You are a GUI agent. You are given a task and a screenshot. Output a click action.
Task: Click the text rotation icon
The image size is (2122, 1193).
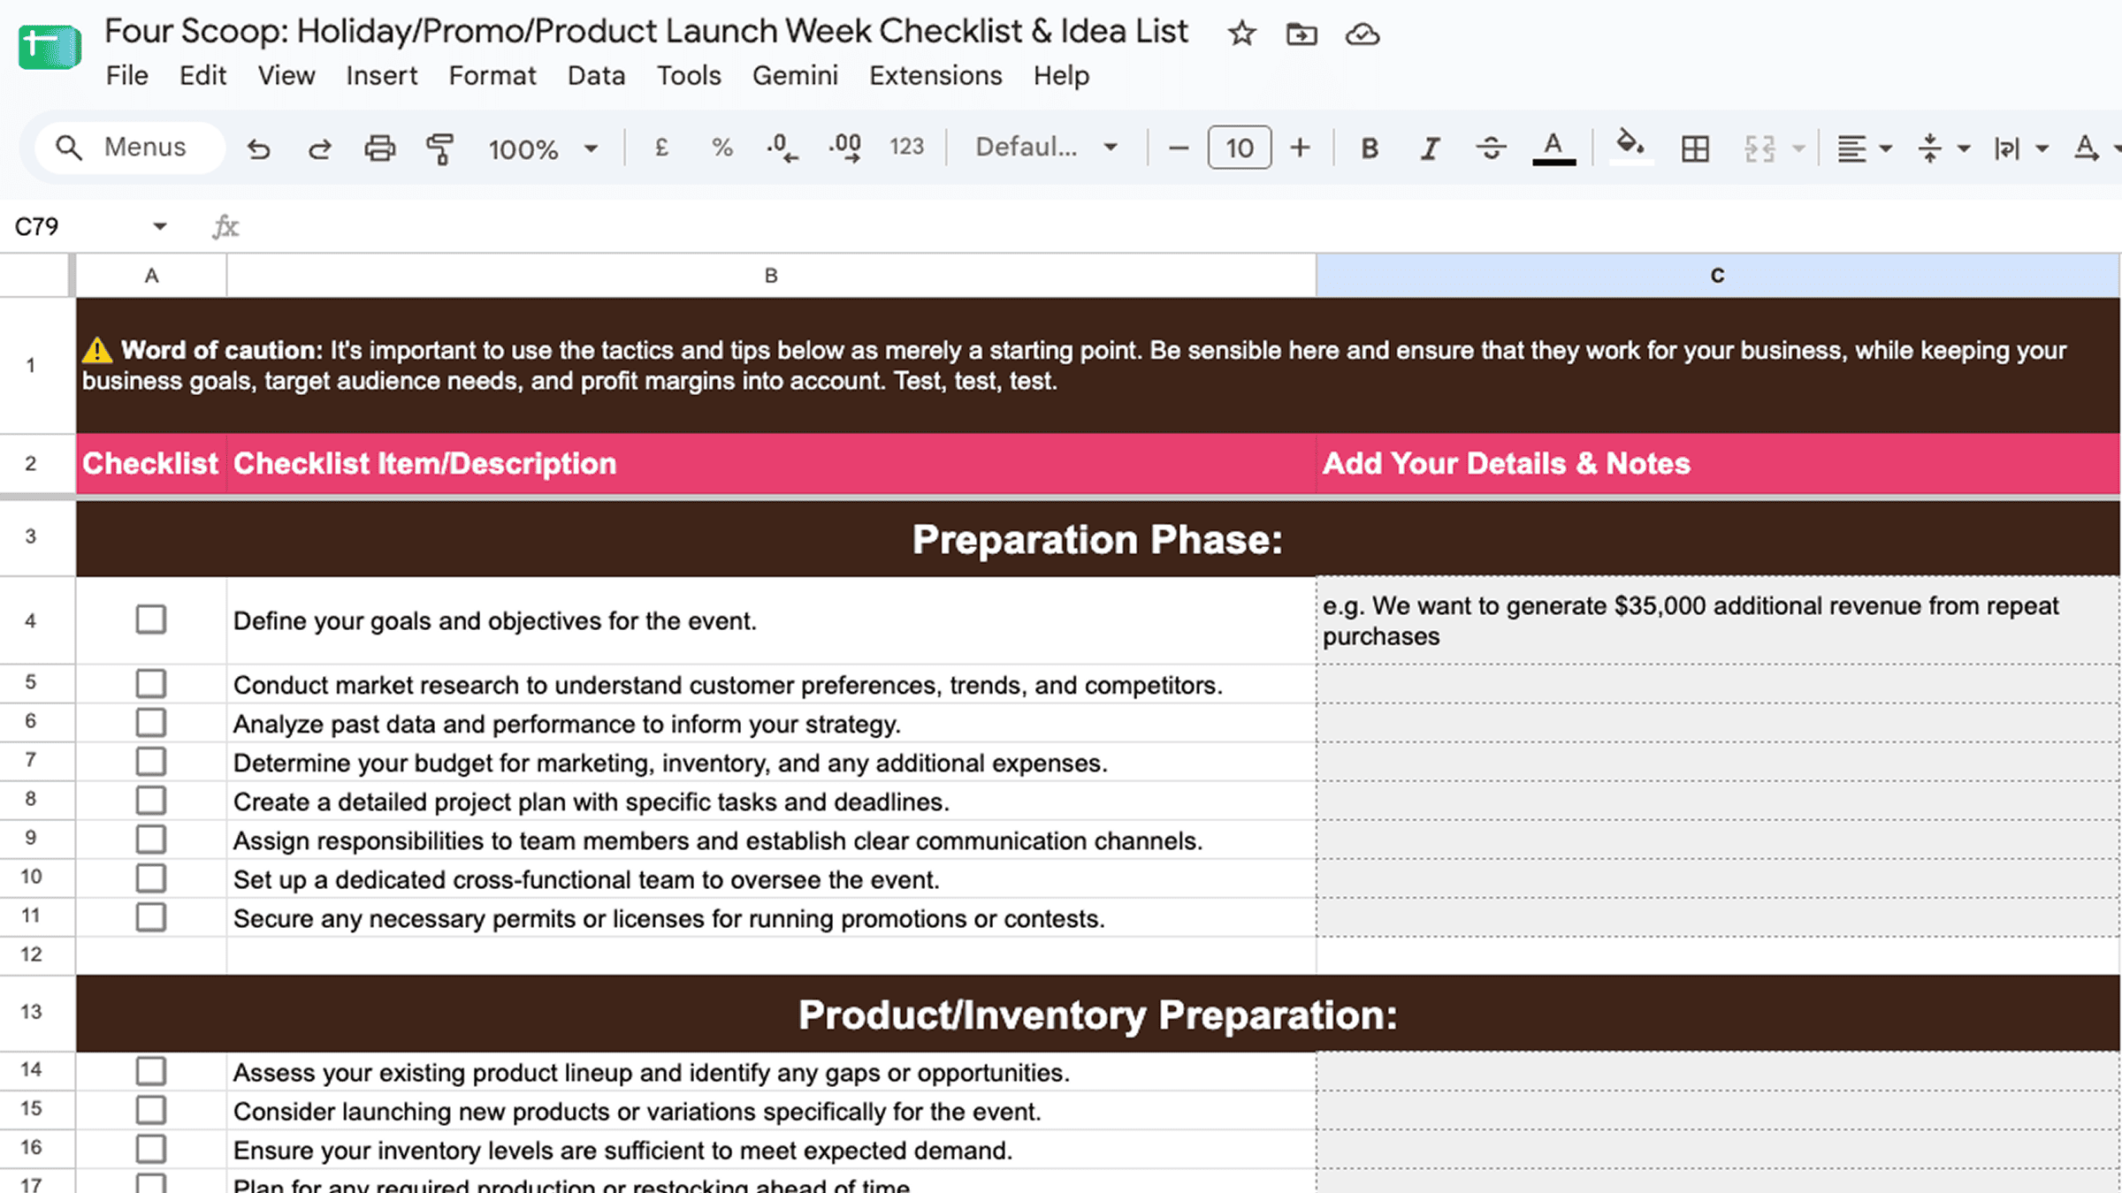coord(2086,148)
